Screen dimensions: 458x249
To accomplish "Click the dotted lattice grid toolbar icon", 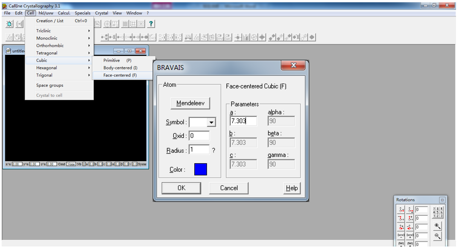I will click(x=141, y=24).
